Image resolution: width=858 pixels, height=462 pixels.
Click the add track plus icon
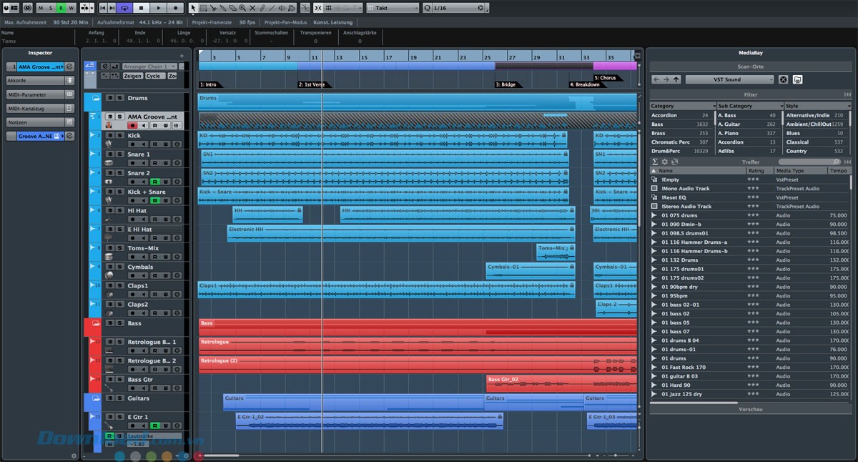tap(182, 55)
